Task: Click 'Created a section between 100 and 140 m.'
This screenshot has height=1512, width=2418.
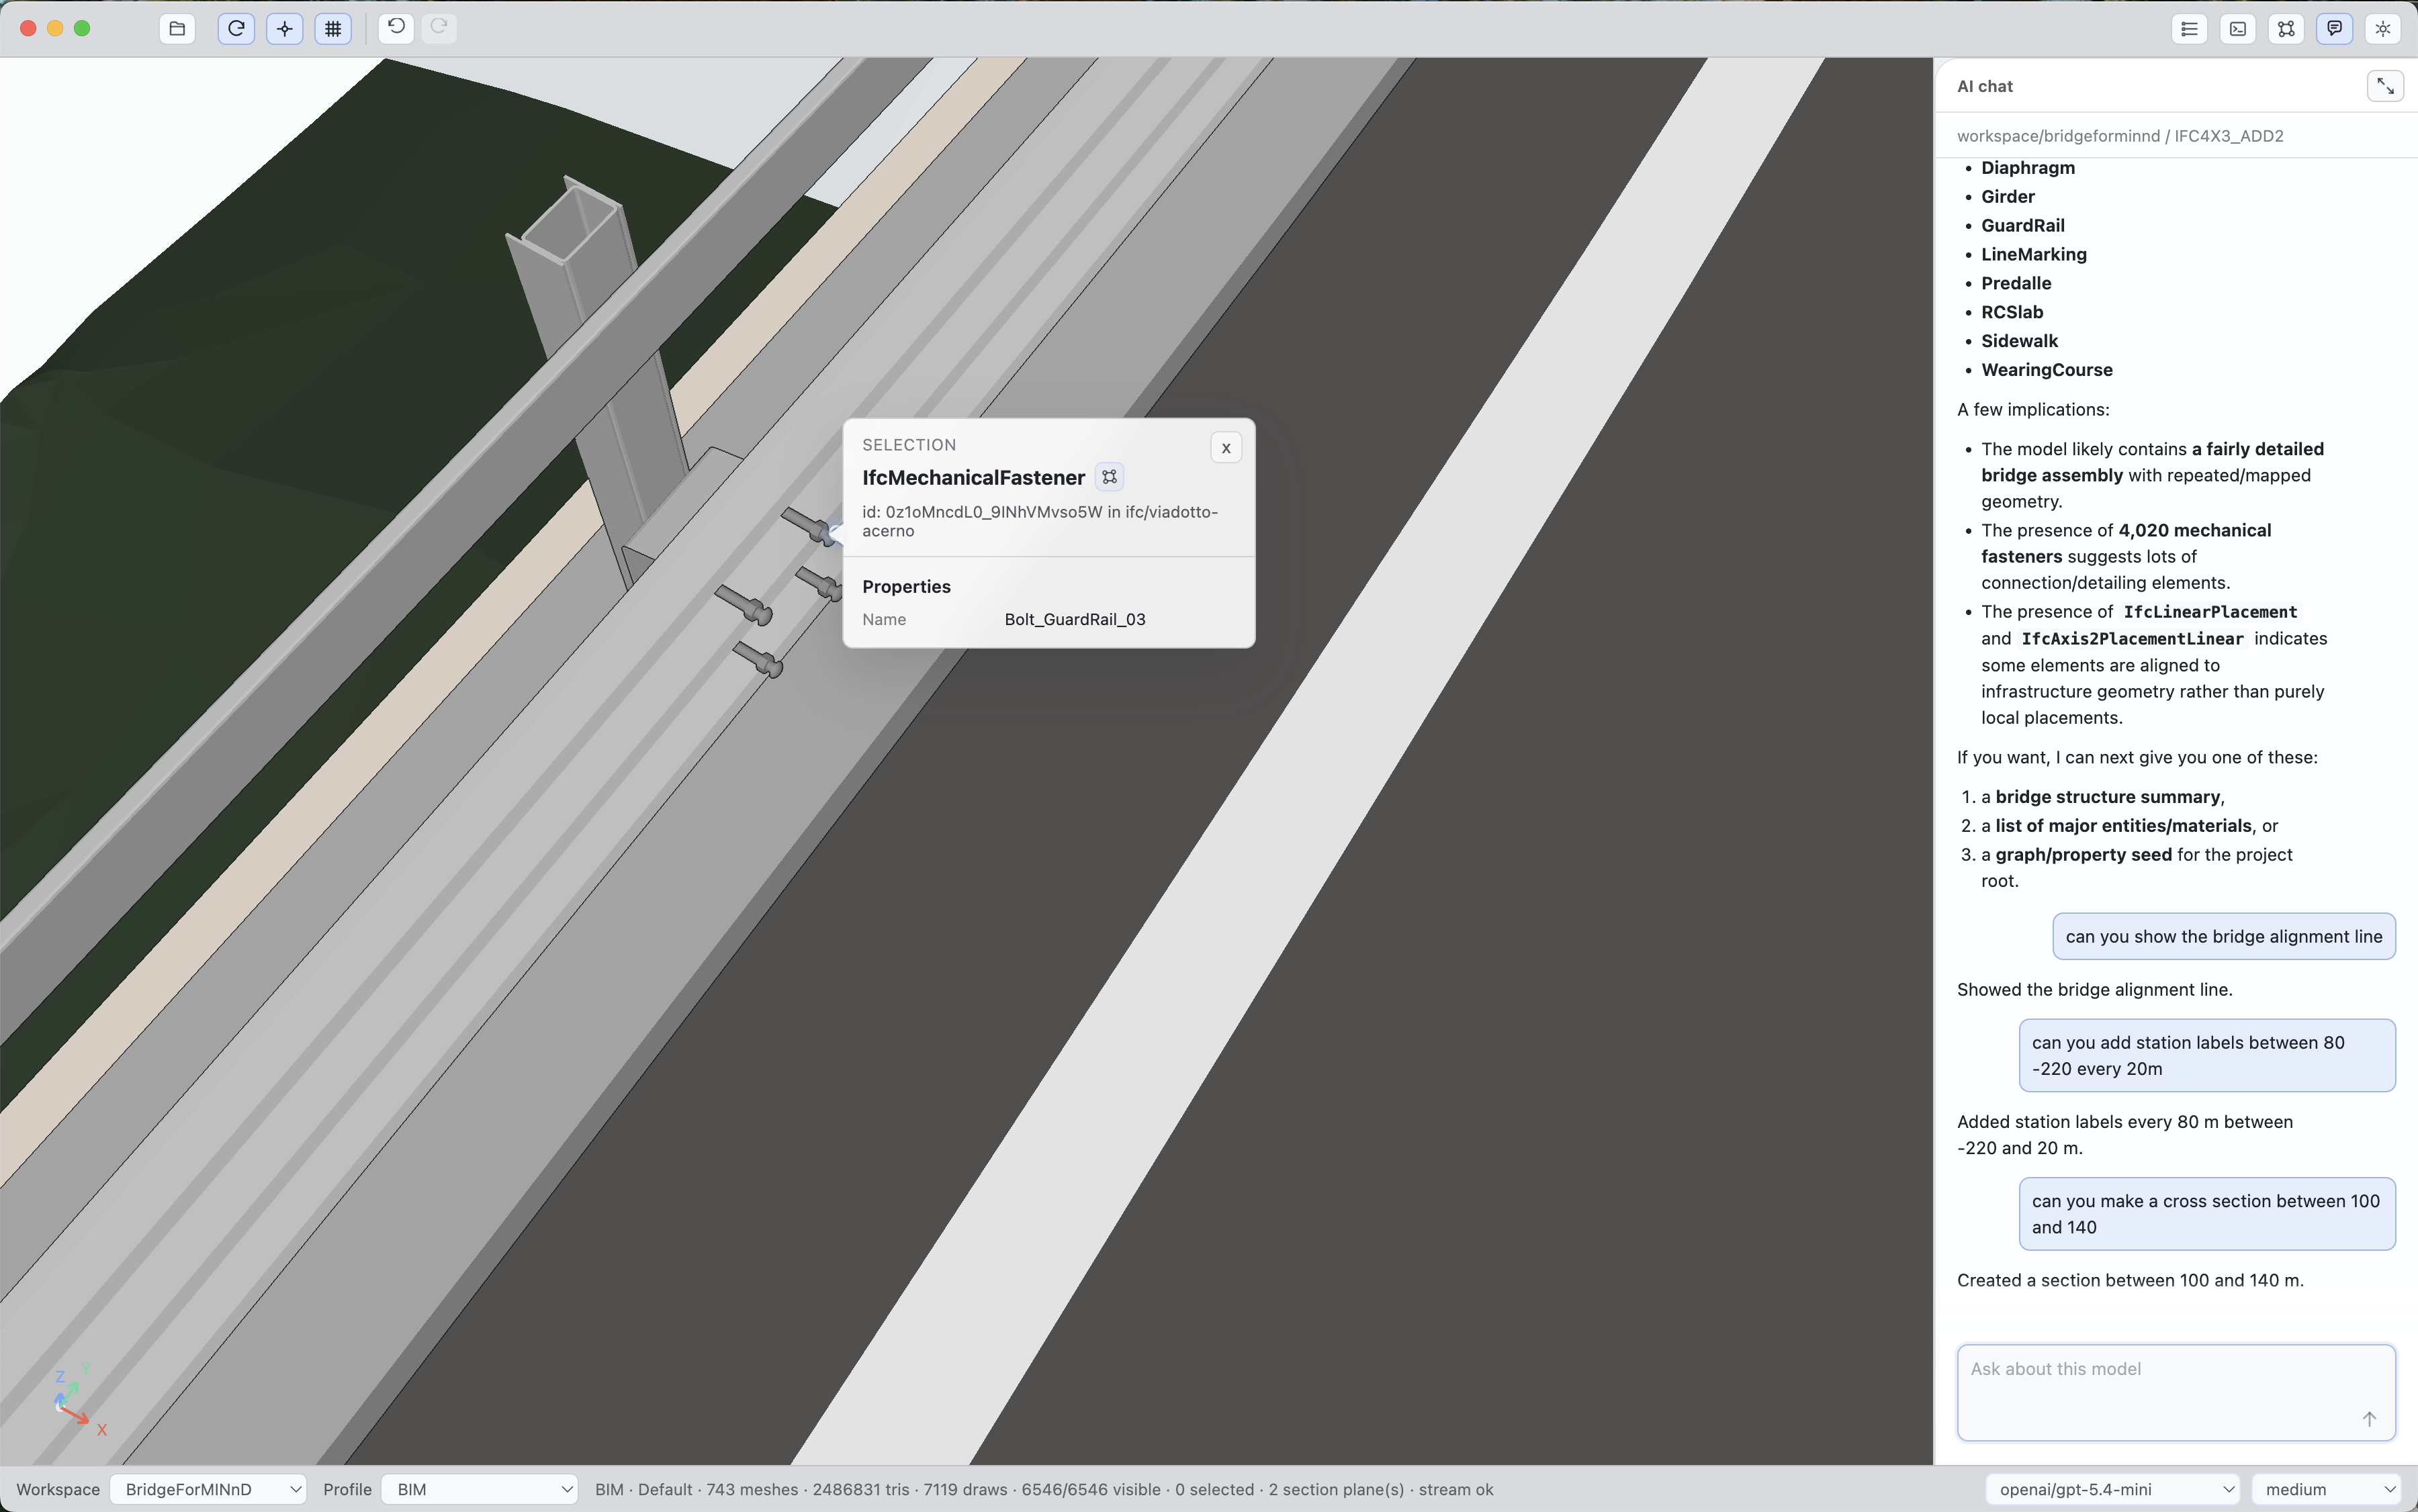Action: [x=2130, y=1280]
